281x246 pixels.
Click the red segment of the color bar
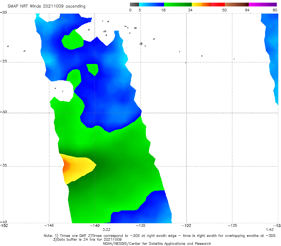[218, 5]
